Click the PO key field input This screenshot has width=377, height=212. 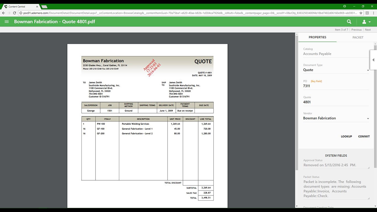336,86
